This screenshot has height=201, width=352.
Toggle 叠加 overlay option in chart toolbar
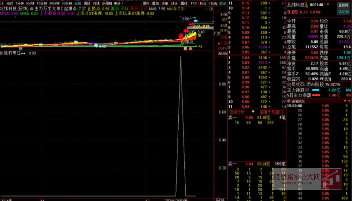click(x=155, y=3)
